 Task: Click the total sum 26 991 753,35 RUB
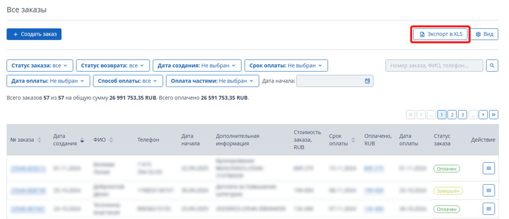[133, 98]
